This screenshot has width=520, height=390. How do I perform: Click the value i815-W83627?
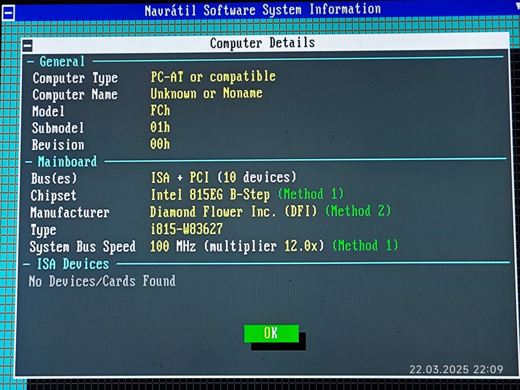point(187,229)
